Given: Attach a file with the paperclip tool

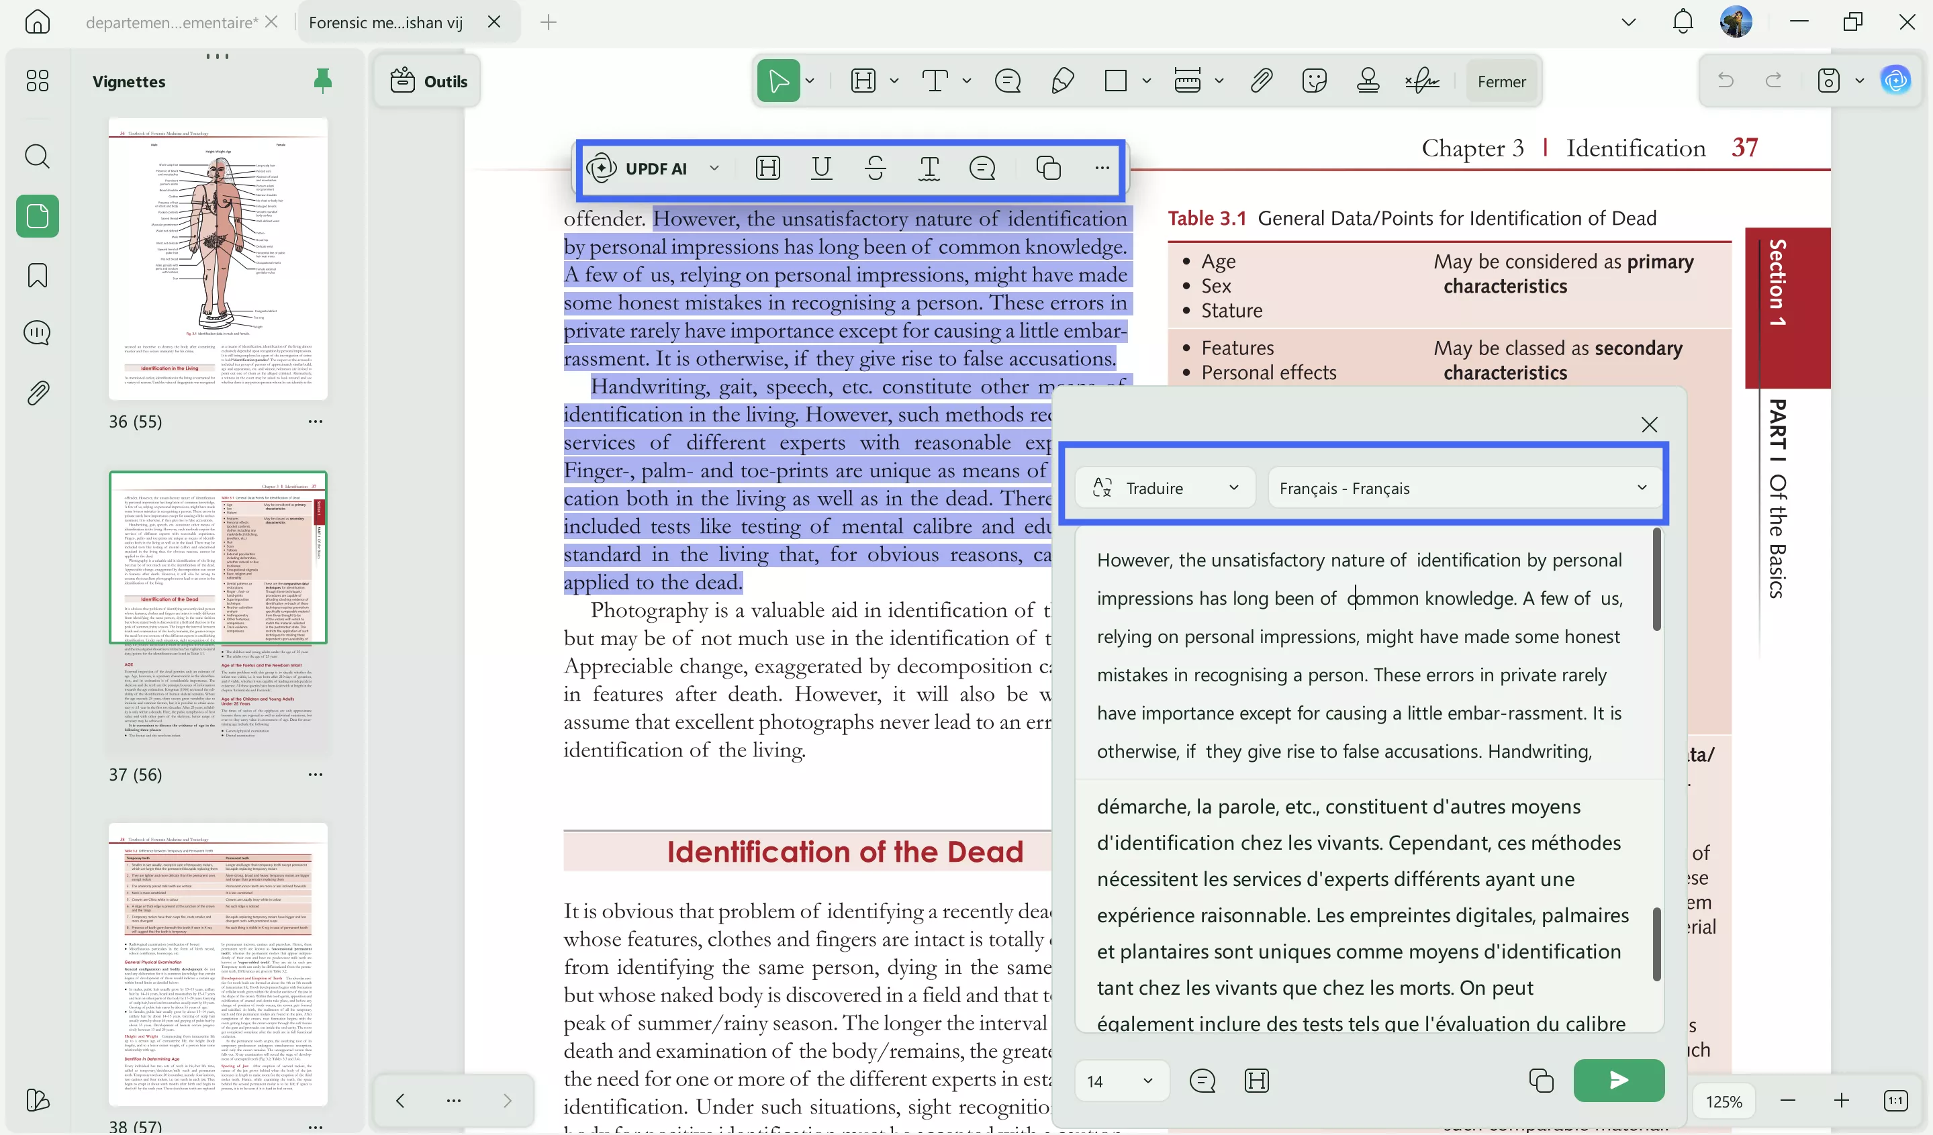Looking at the screenshot, I should pos(1260,81).
